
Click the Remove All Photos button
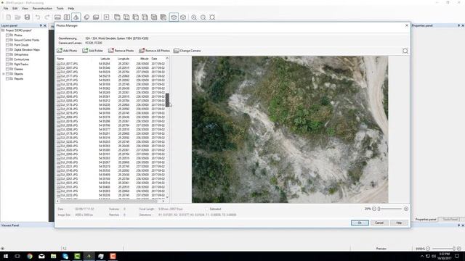point(154,51)
